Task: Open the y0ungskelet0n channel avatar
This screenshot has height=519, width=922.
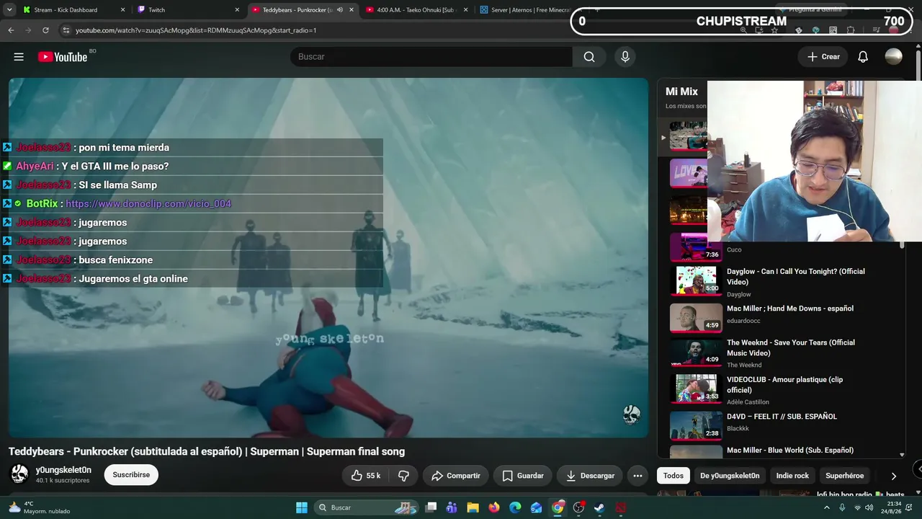Action: pyautogui.click(x=19, y=474)
